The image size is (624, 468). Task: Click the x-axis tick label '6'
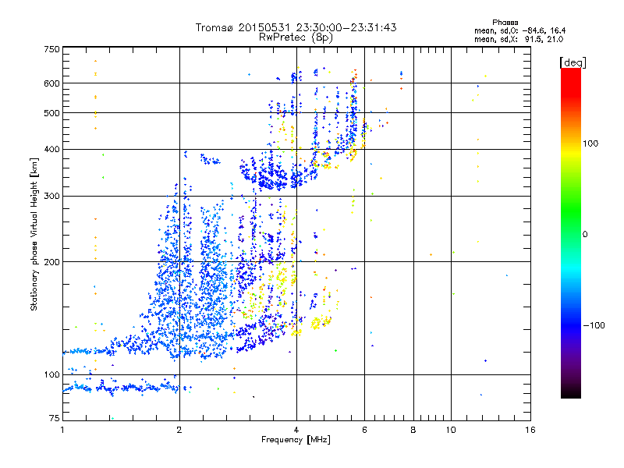tap(364, 430)
